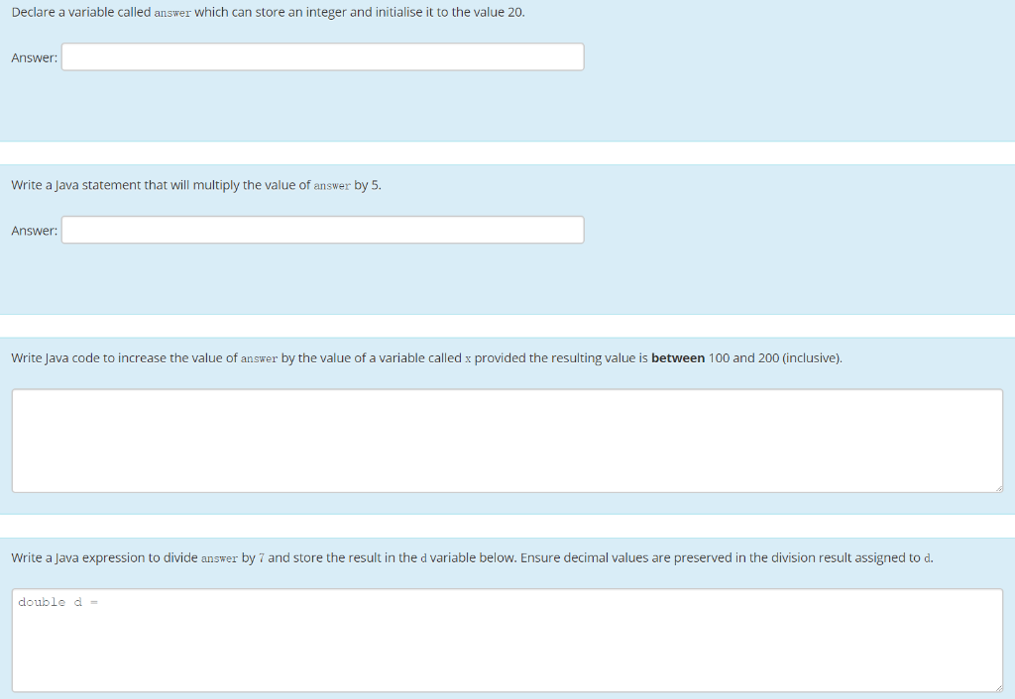This screenshot has height=699, width=1015.
Task: Click the resize handle of the double d text area
Action: click(999, 688)
